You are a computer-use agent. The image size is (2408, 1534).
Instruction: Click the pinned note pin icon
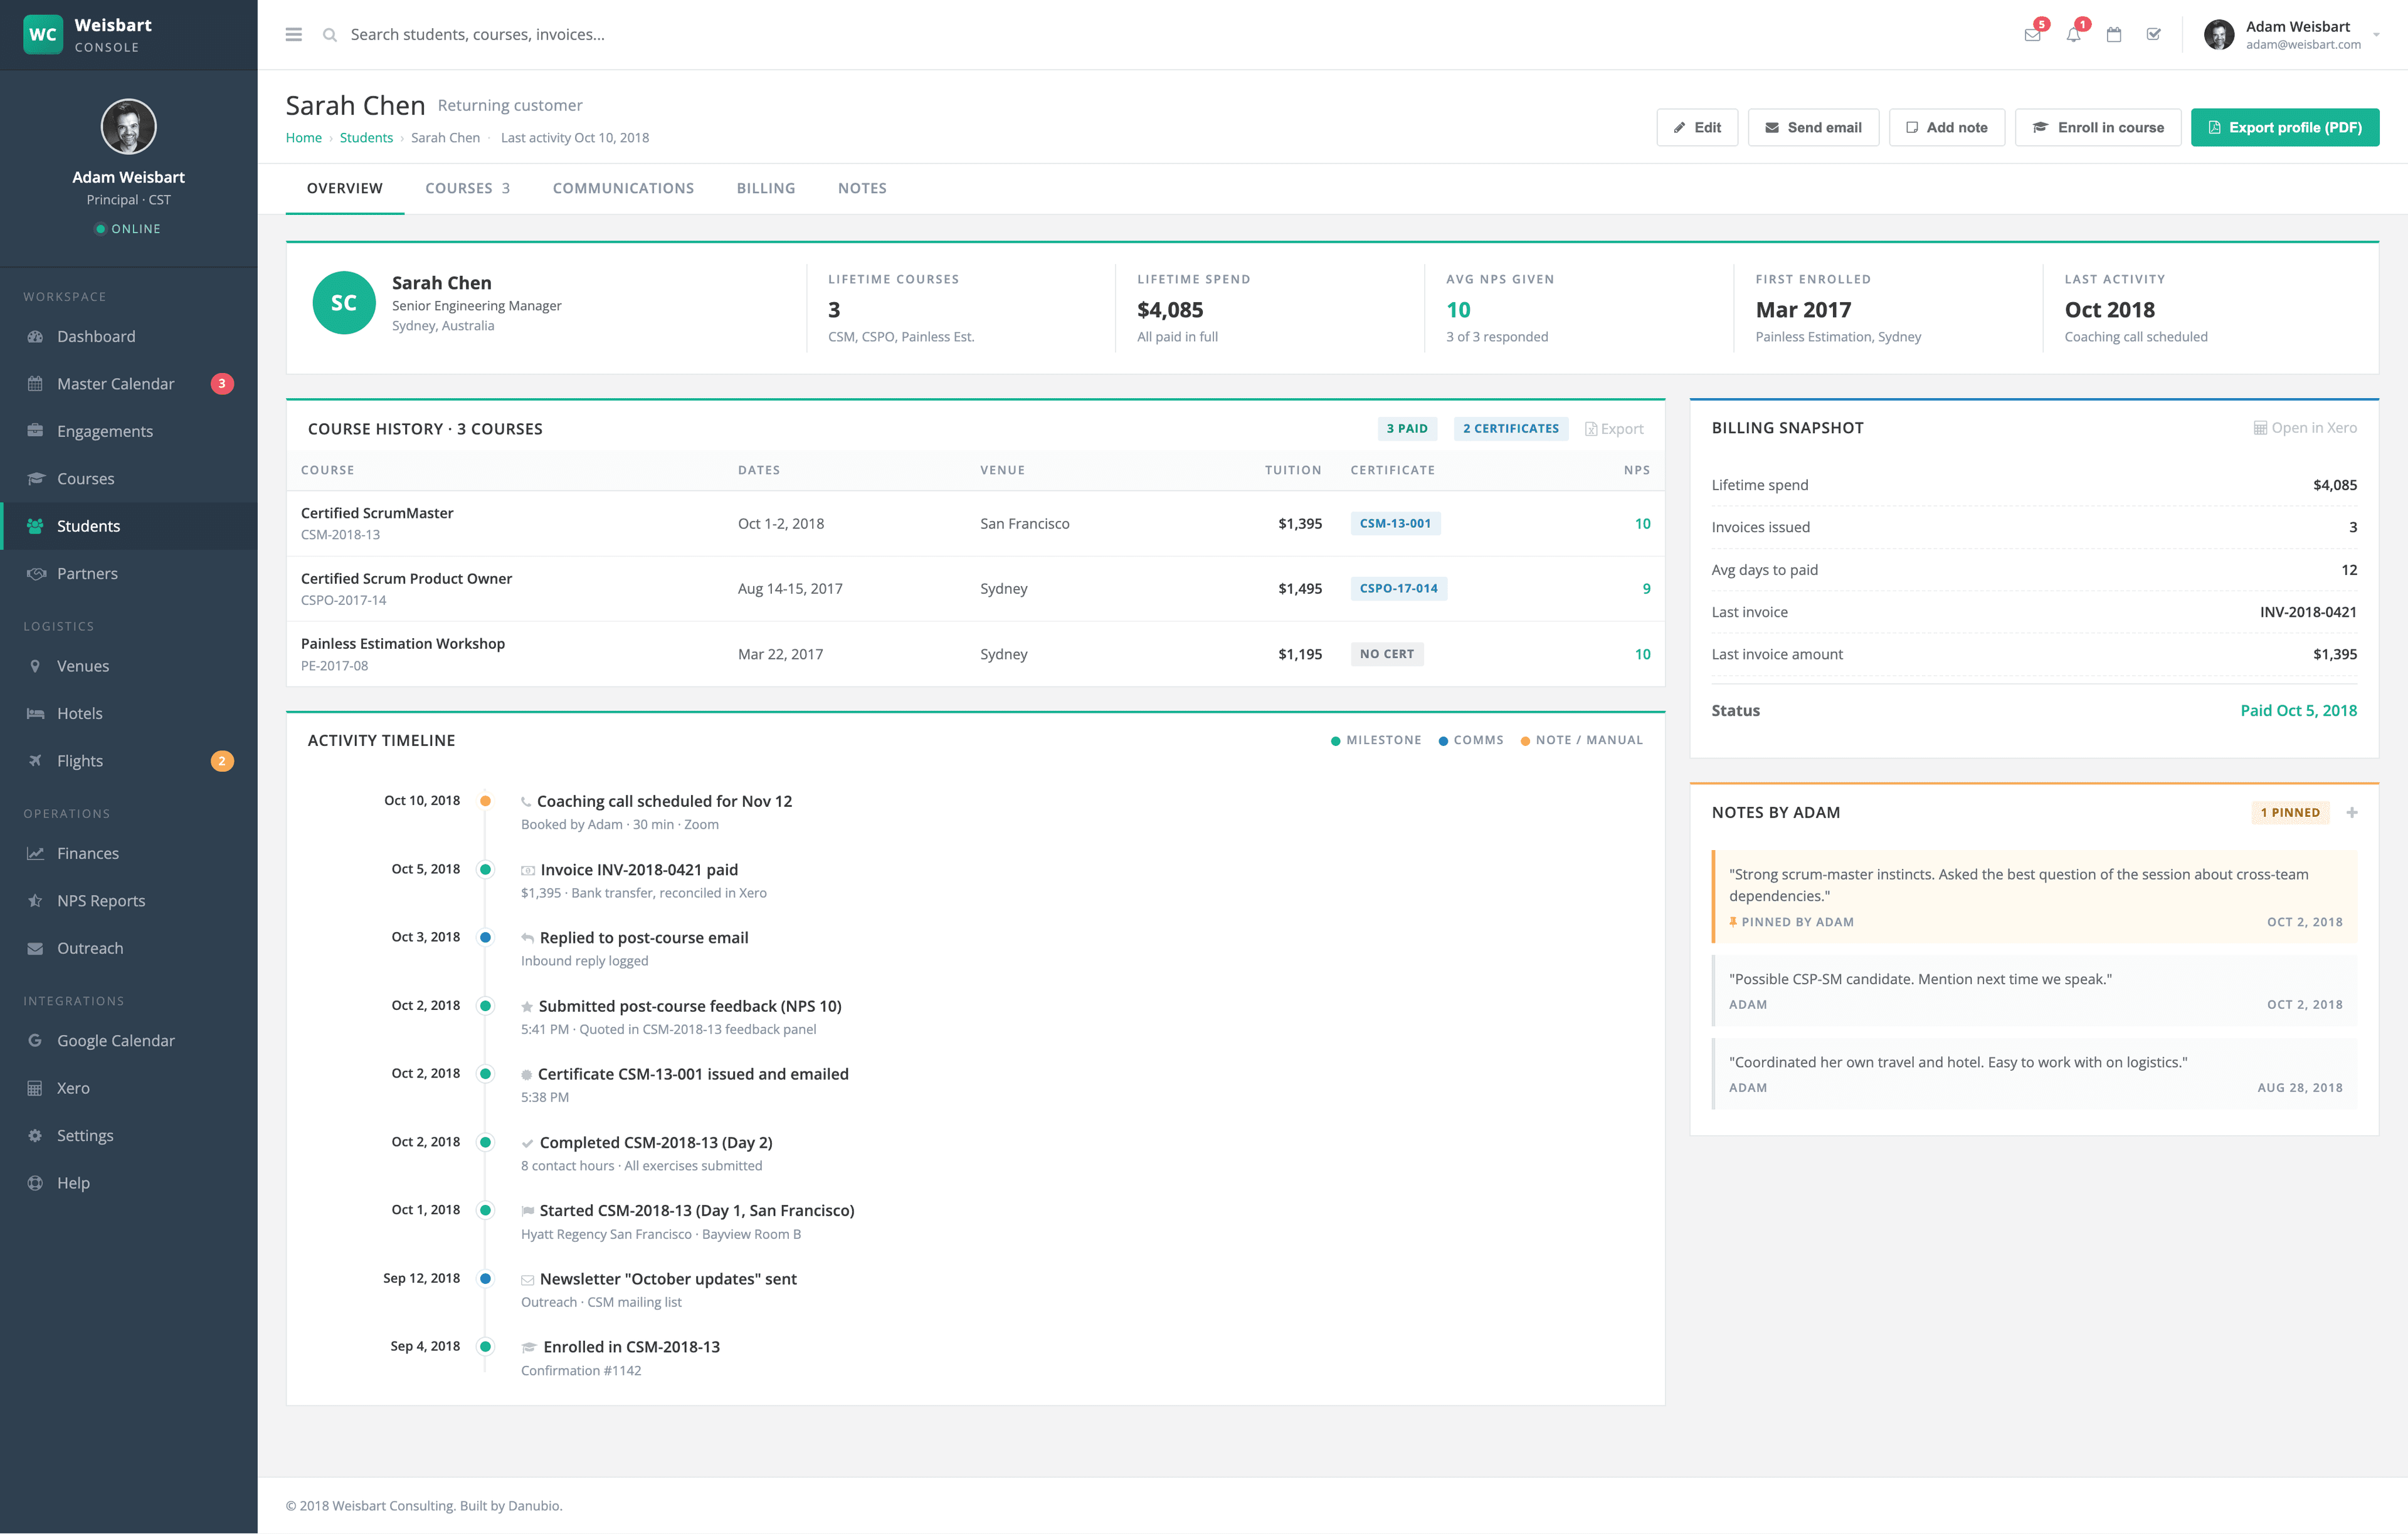coord(1733,922)
